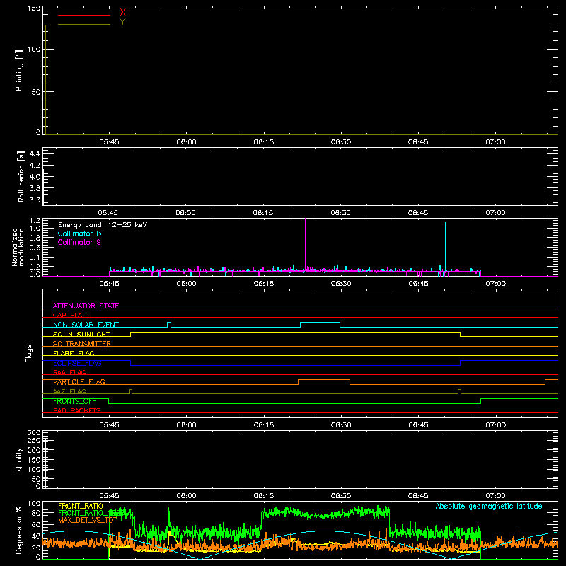Click the magenta 'Collimator 9' legend entry
Screen dimensions: 566x566
click(x=79, y=242)
